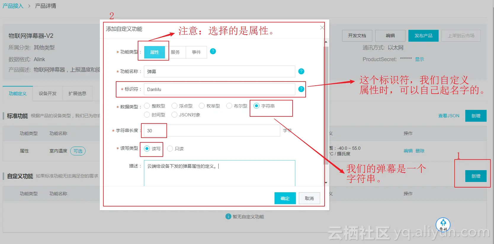Viewport: 494px width, 244px height.
Task: Switch function type to 服务
Action: tap(175, 52)
